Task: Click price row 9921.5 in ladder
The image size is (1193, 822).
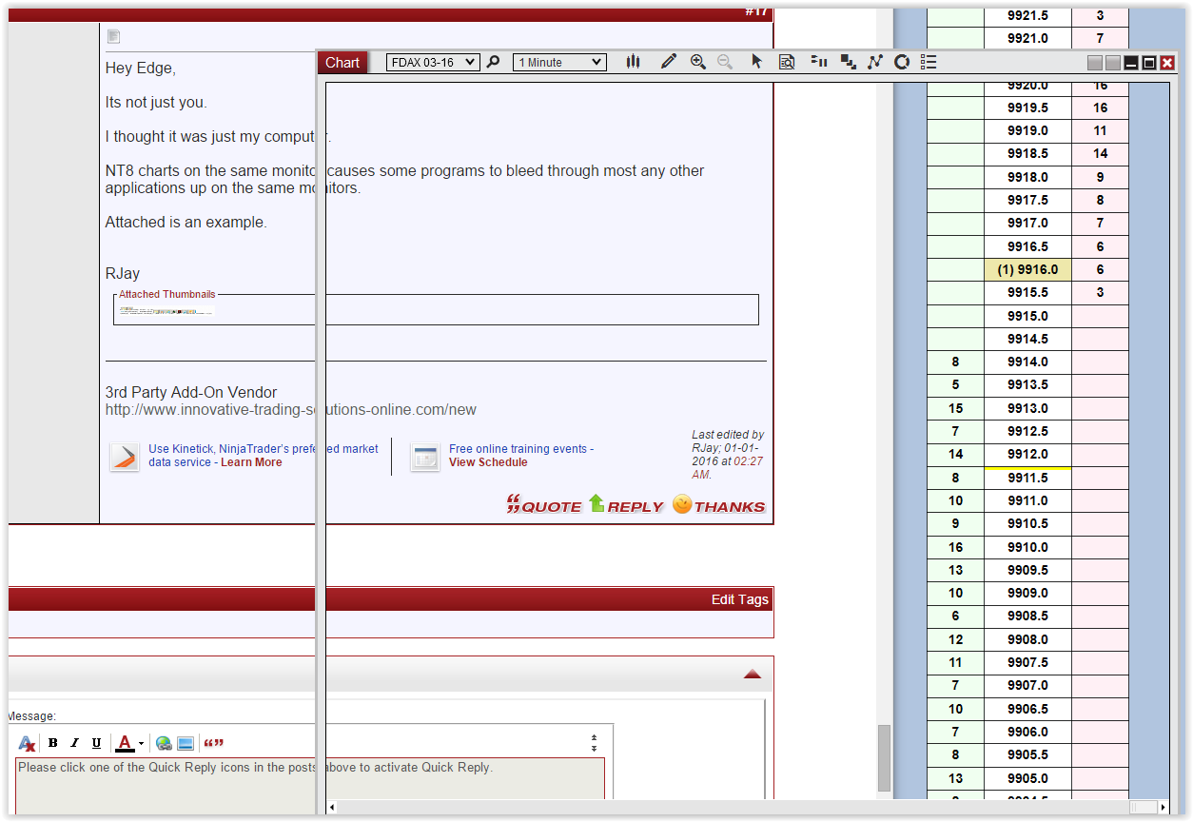Action: (x=1027, y=16)
